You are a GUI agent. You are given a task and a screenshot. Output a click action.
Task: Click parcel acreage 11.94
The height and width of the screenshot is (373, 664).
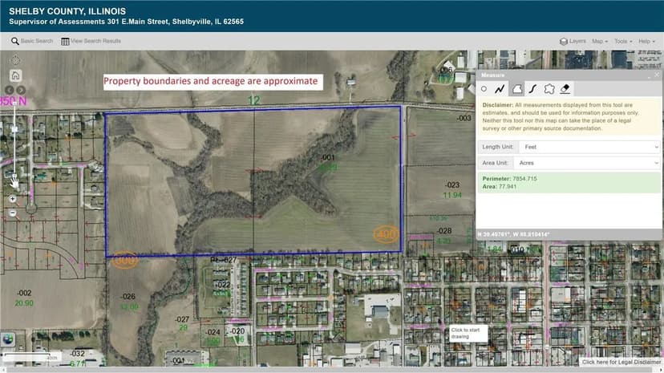(452, 195)
